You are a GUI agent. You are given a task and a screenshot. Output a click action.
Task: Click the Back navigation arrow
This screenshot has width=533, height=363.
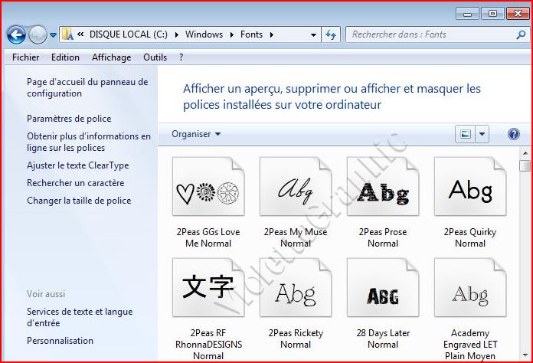point(16,34)
